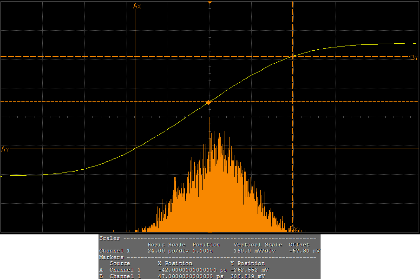The height and width of the screenshot is (279, 420).
Task: Click marker A X position -42 ps
Action: pyautogui.click(x=191, y=270)
